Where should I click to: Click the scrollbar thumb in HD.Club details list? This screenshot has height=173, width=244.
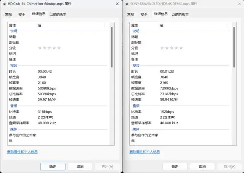point(112,47)
